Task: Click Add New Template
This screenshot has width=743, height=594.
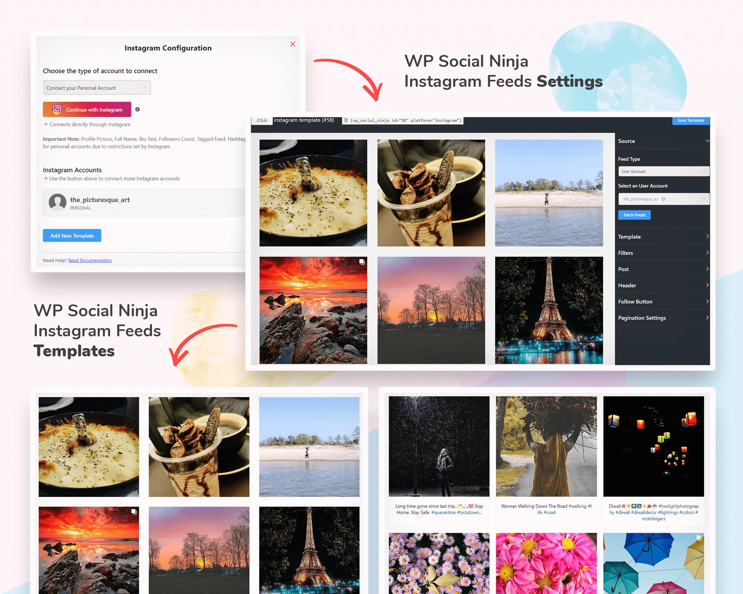Action: click(x=72, y=235)
